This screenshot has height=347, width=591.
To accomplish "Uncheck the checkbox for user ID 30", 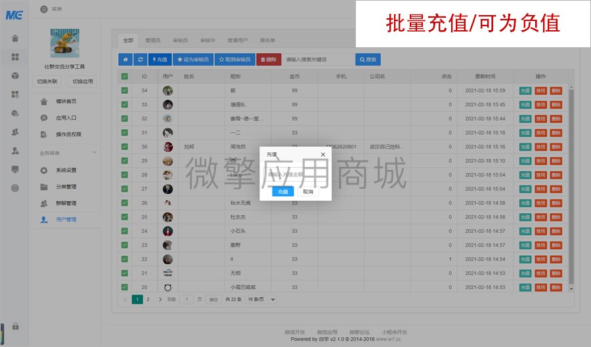I will coord(125,146).
